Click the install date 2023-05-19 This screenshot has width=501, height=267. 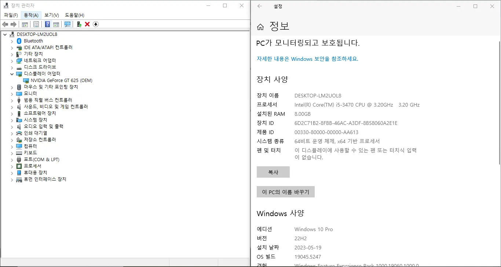308,248
